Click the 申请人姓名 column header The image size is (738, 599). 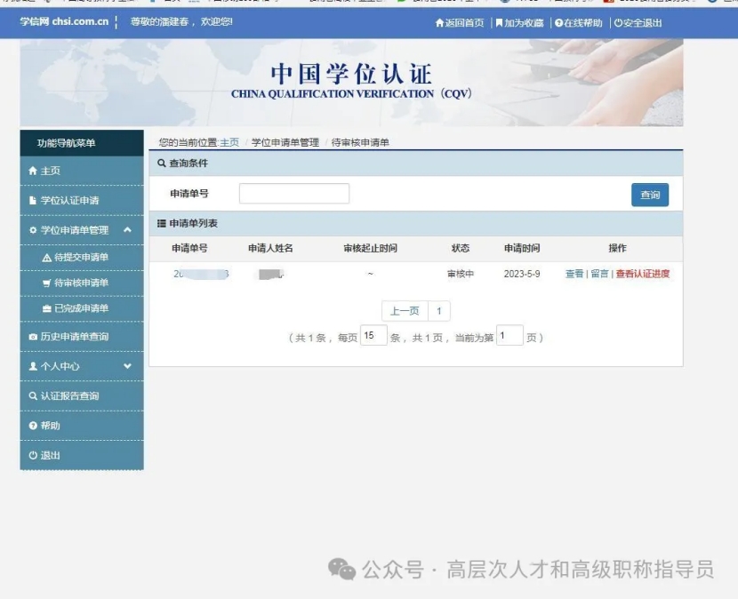pos(270,248)
